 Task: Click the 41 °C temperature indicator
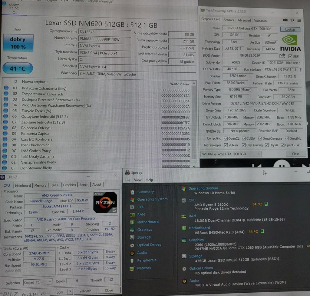pyautogui.click(x=18, y=68)
